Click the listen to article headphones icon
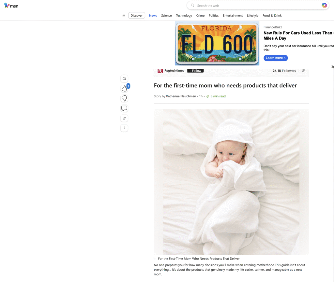 coord(124,79)
